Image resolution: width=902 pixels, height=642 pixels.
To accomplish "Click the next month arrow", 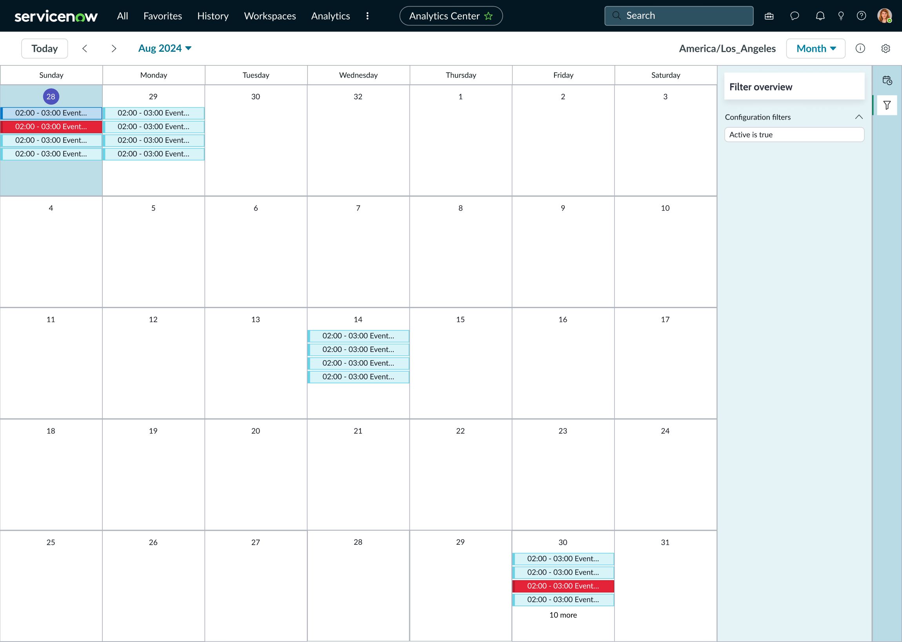I will point(114,49).
